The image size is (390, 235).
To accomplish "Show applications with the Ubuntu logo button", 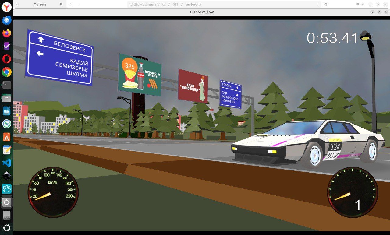I will (6, 228).
